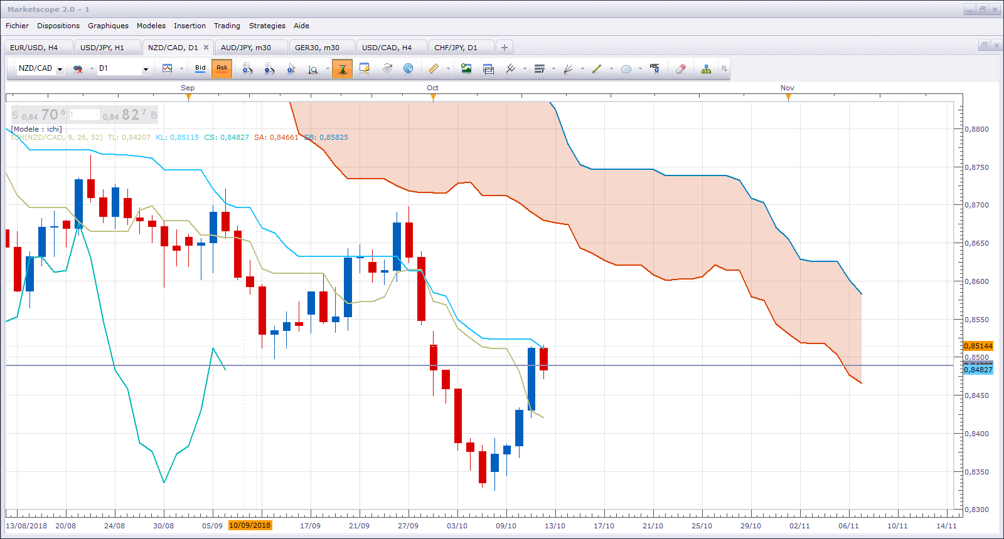Expand the ruler tool dropdown arrow

click(448, 69)
